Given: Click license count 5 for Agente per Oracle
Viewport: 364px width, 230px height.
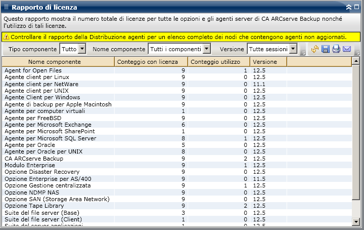Looking at the screenshot, I should [183, 145].
